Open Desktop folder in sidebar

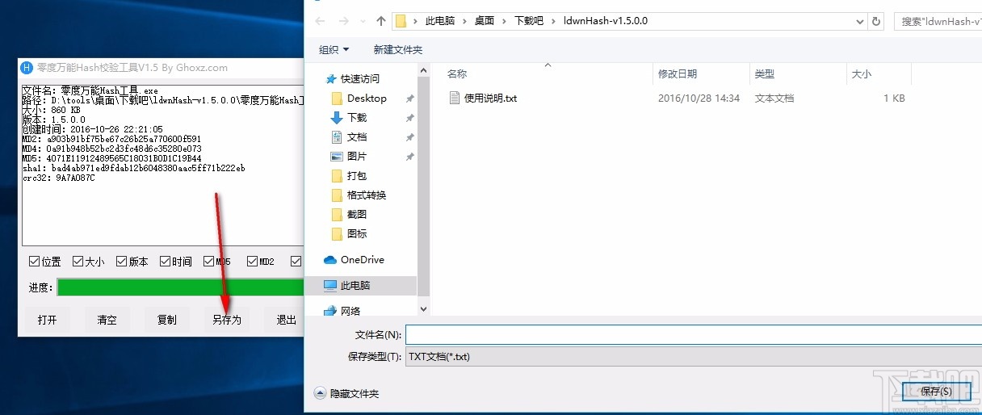point(359,99)
